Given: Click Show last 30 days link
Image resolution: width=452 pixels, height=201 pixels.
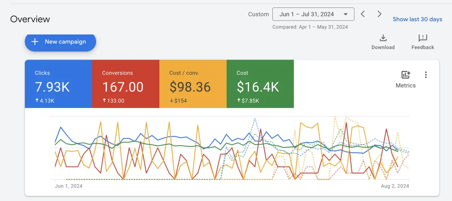Looking at the screenshot, I should [417, 19].
